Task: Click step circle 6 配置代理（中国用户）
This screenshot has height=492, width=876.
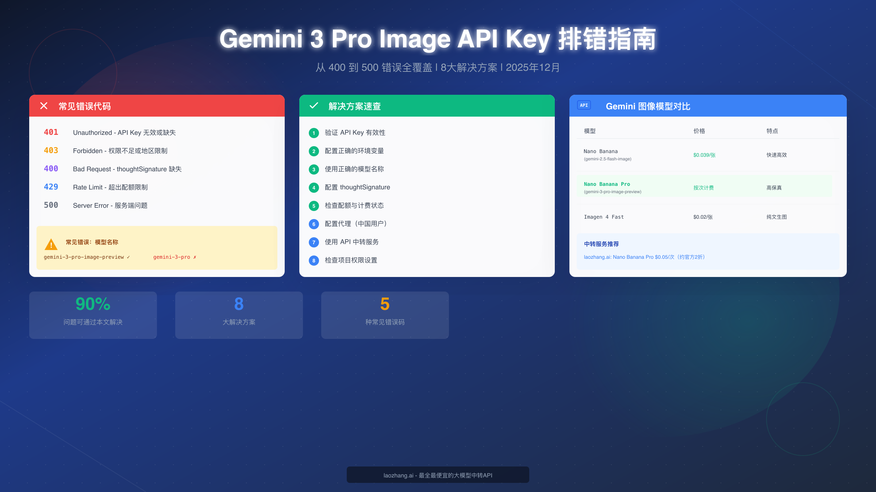Action: pos(314,224)
